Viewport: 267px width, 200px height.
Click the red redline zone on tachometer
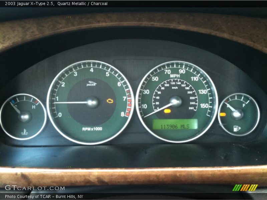pos(129,103)
